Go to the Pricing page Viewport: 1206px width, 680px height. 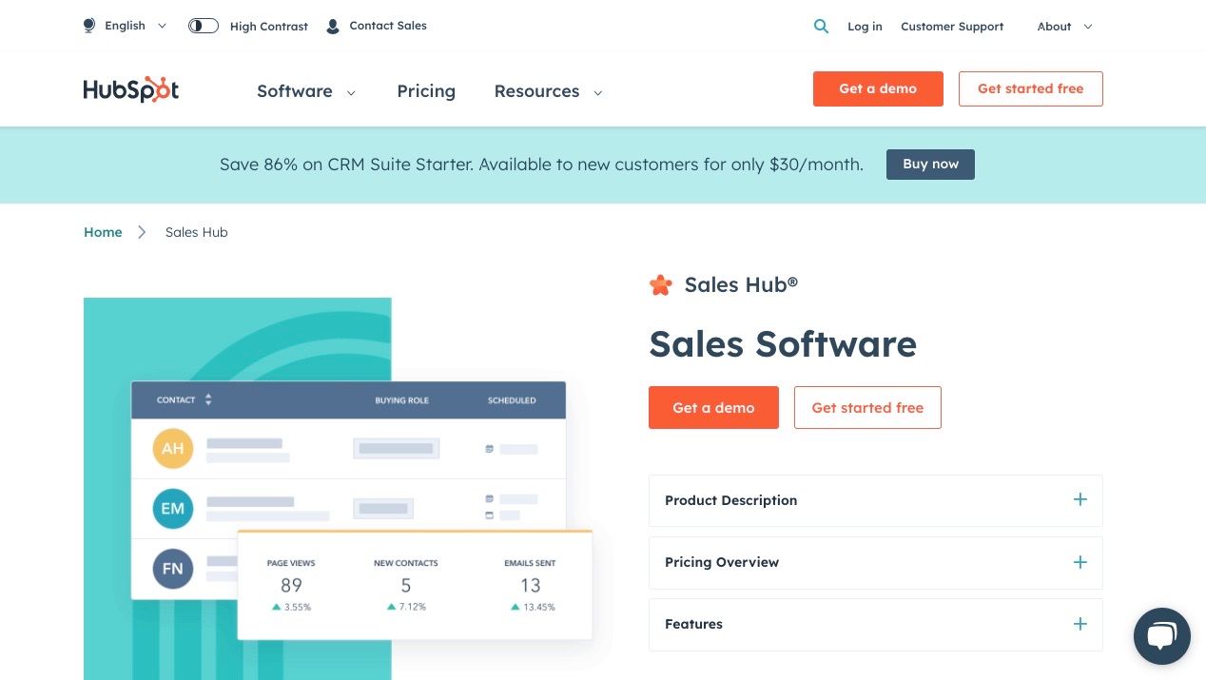pos(426,91)
